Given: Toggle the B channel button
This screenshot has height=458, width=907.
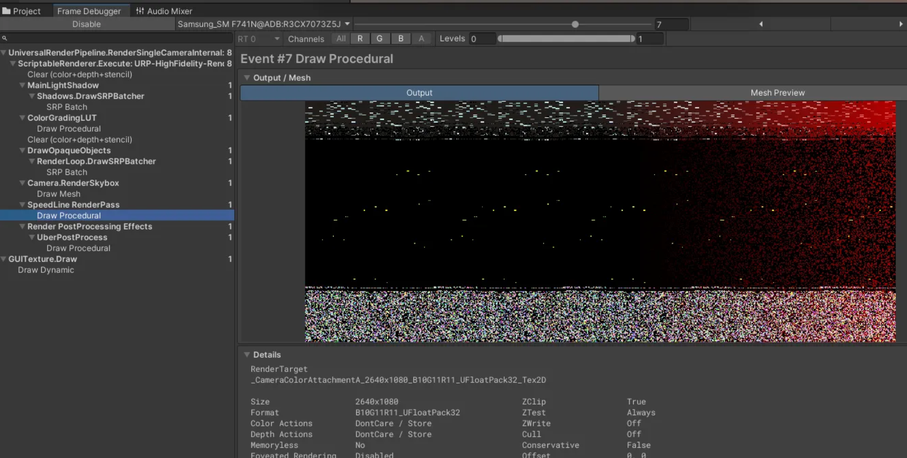Looking at the screenshot, I should 400,39.
